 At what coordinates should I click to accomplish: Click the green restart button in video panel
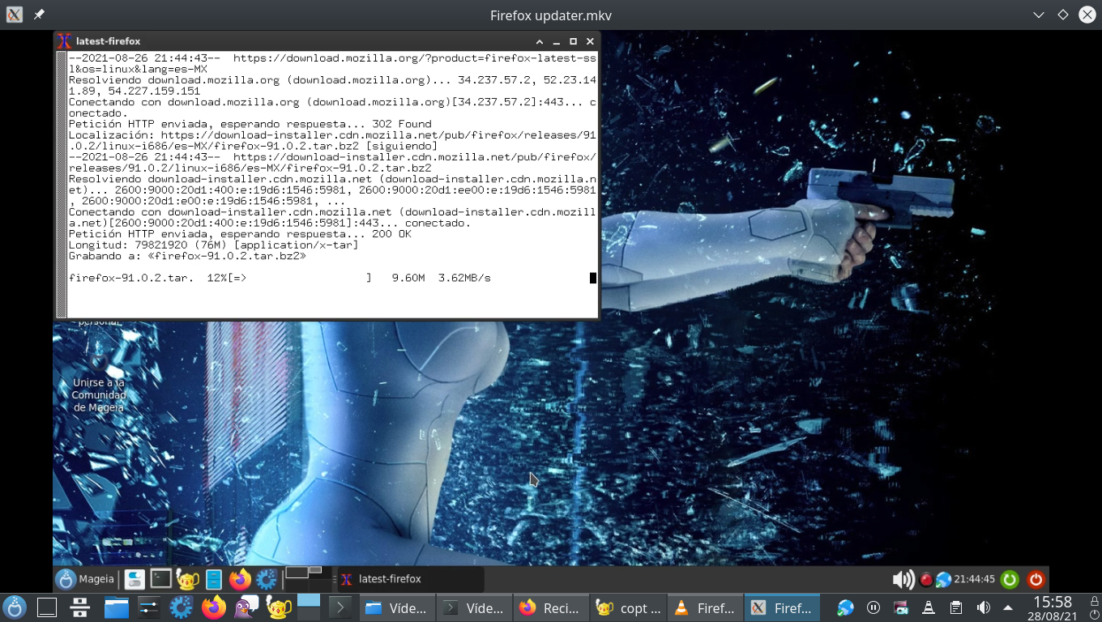click(1010, 579)
